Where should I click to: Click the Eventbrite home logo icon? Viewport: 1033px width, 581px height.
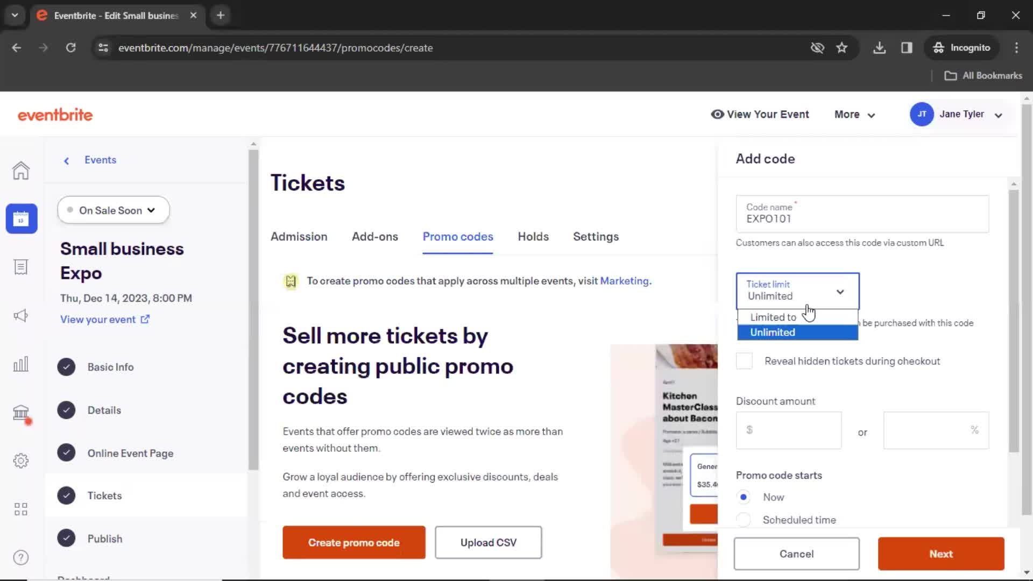point(55,114)
